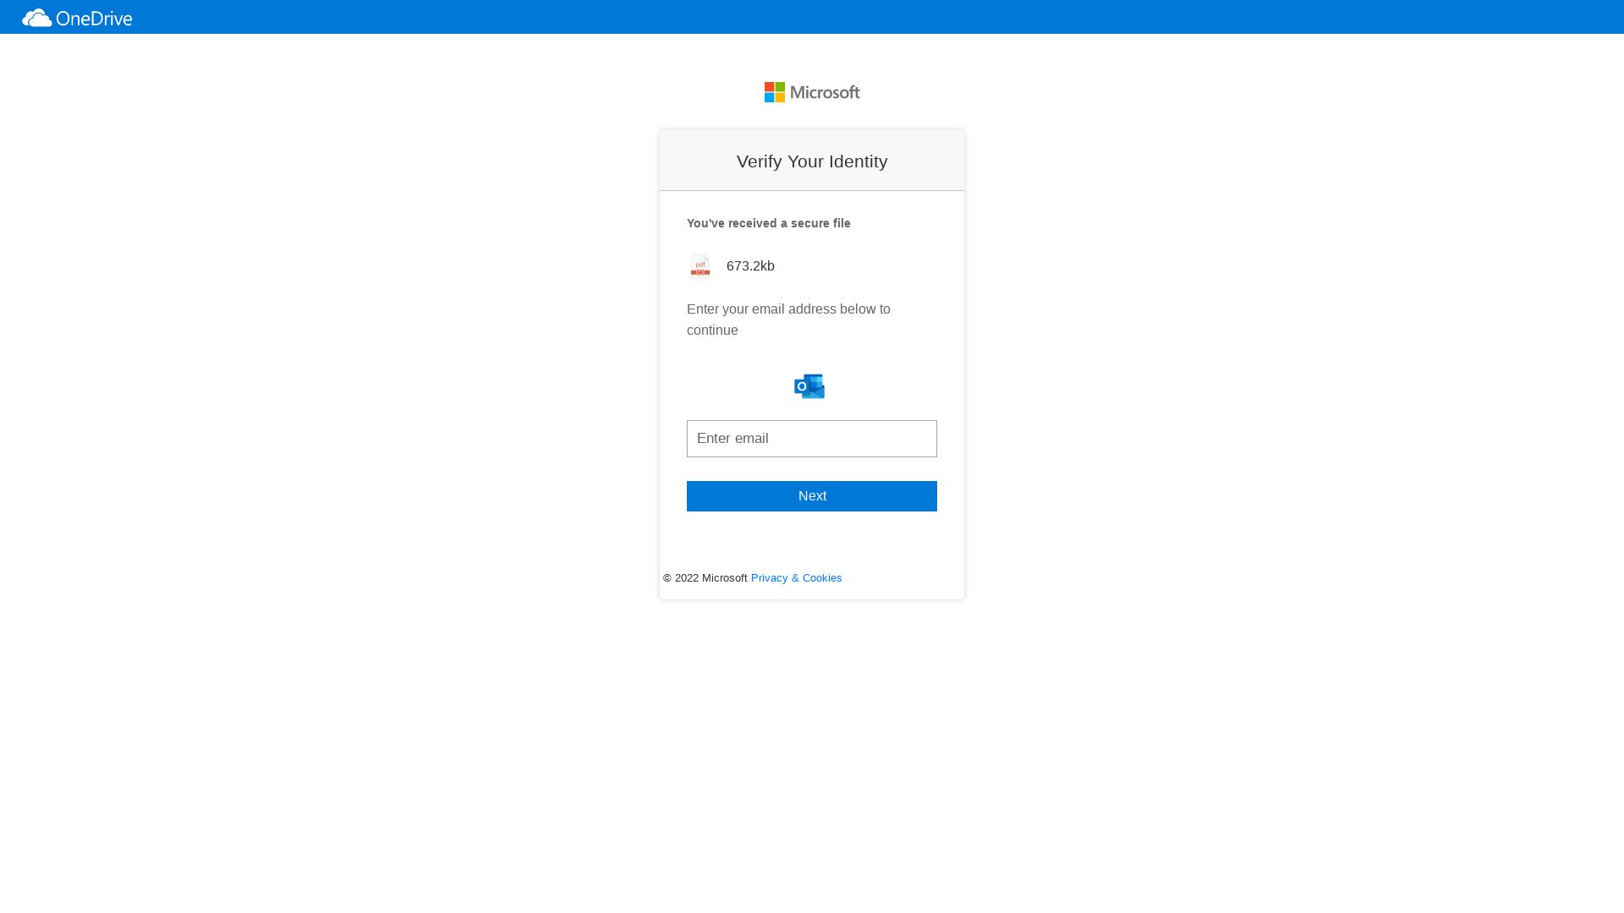The image size is (1624, 913).
Task: Open the Privacy & Cookies link
Action: [796, 578]
